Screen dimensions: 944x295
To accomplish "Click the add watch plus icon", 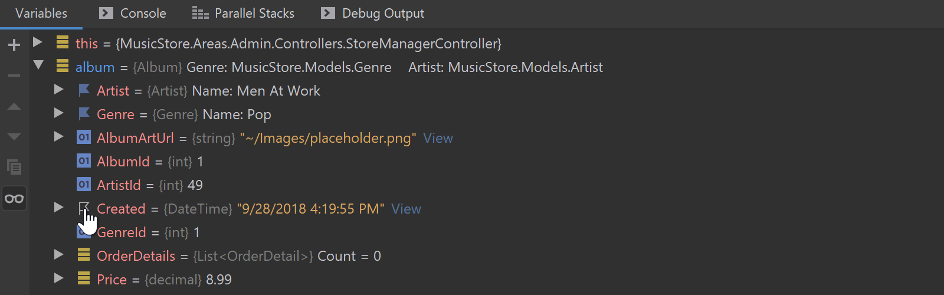I will [14, 45].
